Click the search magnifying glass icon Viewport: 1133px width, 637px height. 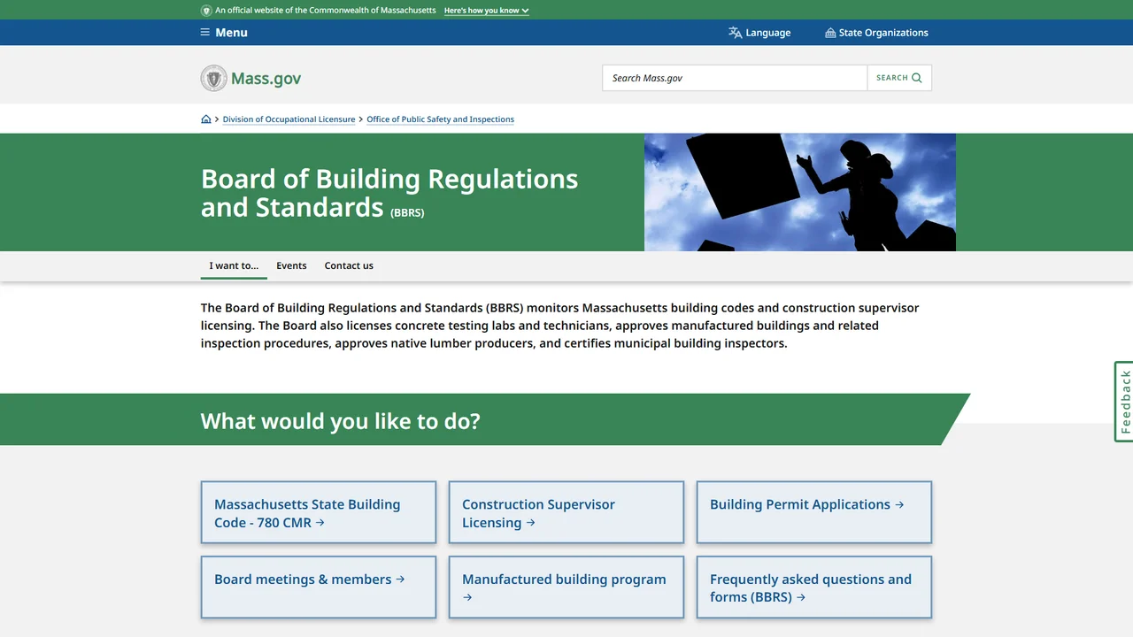point(917,78)
